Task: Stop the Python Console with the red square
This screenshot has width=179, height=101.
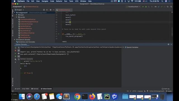Action: click(15, 50)
